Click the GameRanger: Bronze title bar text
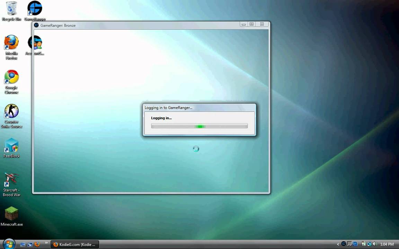 (x=58, y=25)
